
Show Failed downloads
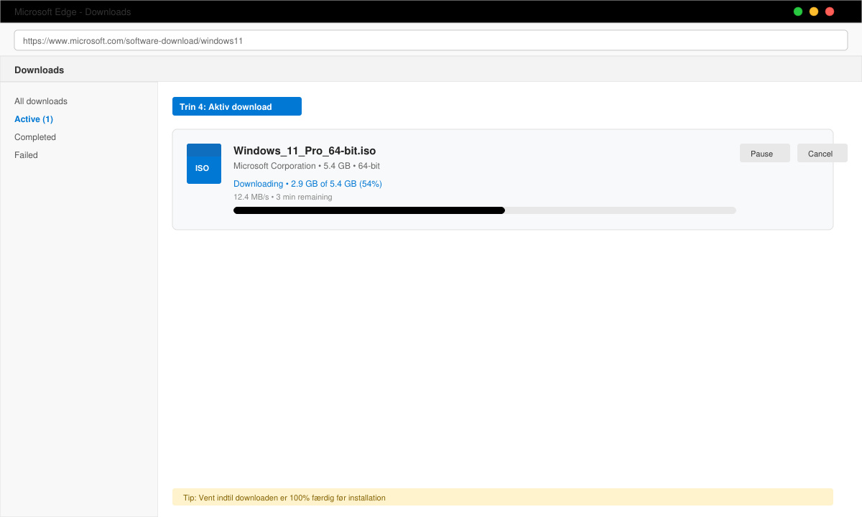(x=26, y=155)
